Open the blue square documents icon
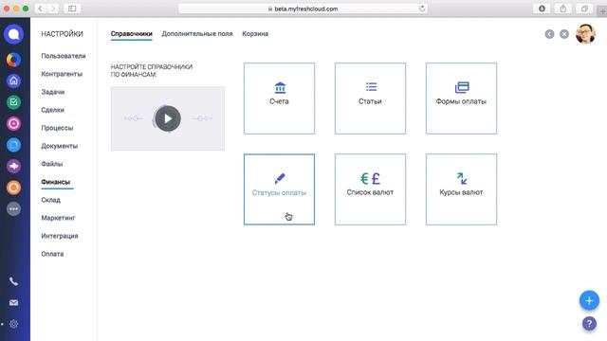Image resolution: width=607 pixels, height=341 pixels. click(13, 145)
